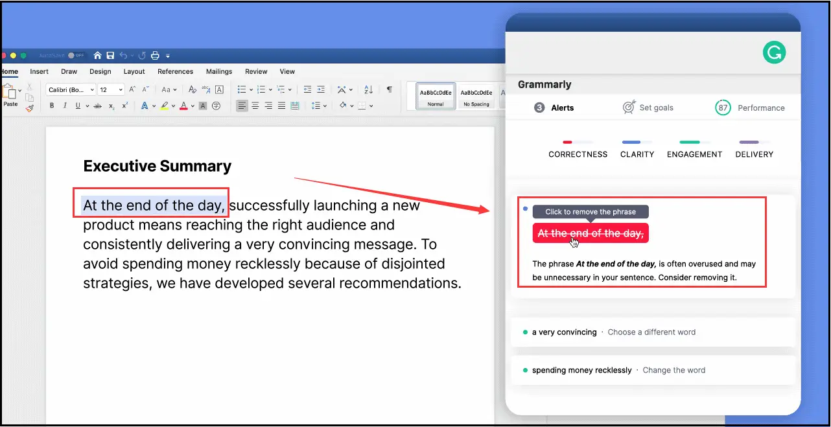Click the numbered list icon
831x427 pixels.
pos(263,89)
